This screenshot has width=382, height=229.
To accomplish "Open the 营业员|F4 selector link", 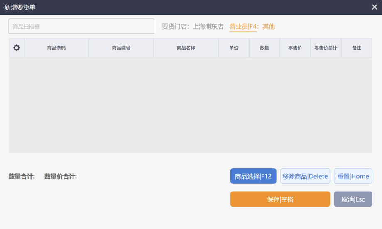I will [x=243, y=26].
